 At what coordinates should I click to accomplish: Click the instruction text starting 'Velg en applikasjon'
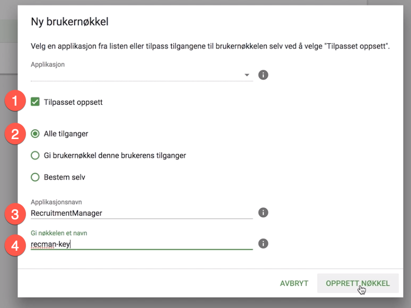pos(209,46)
